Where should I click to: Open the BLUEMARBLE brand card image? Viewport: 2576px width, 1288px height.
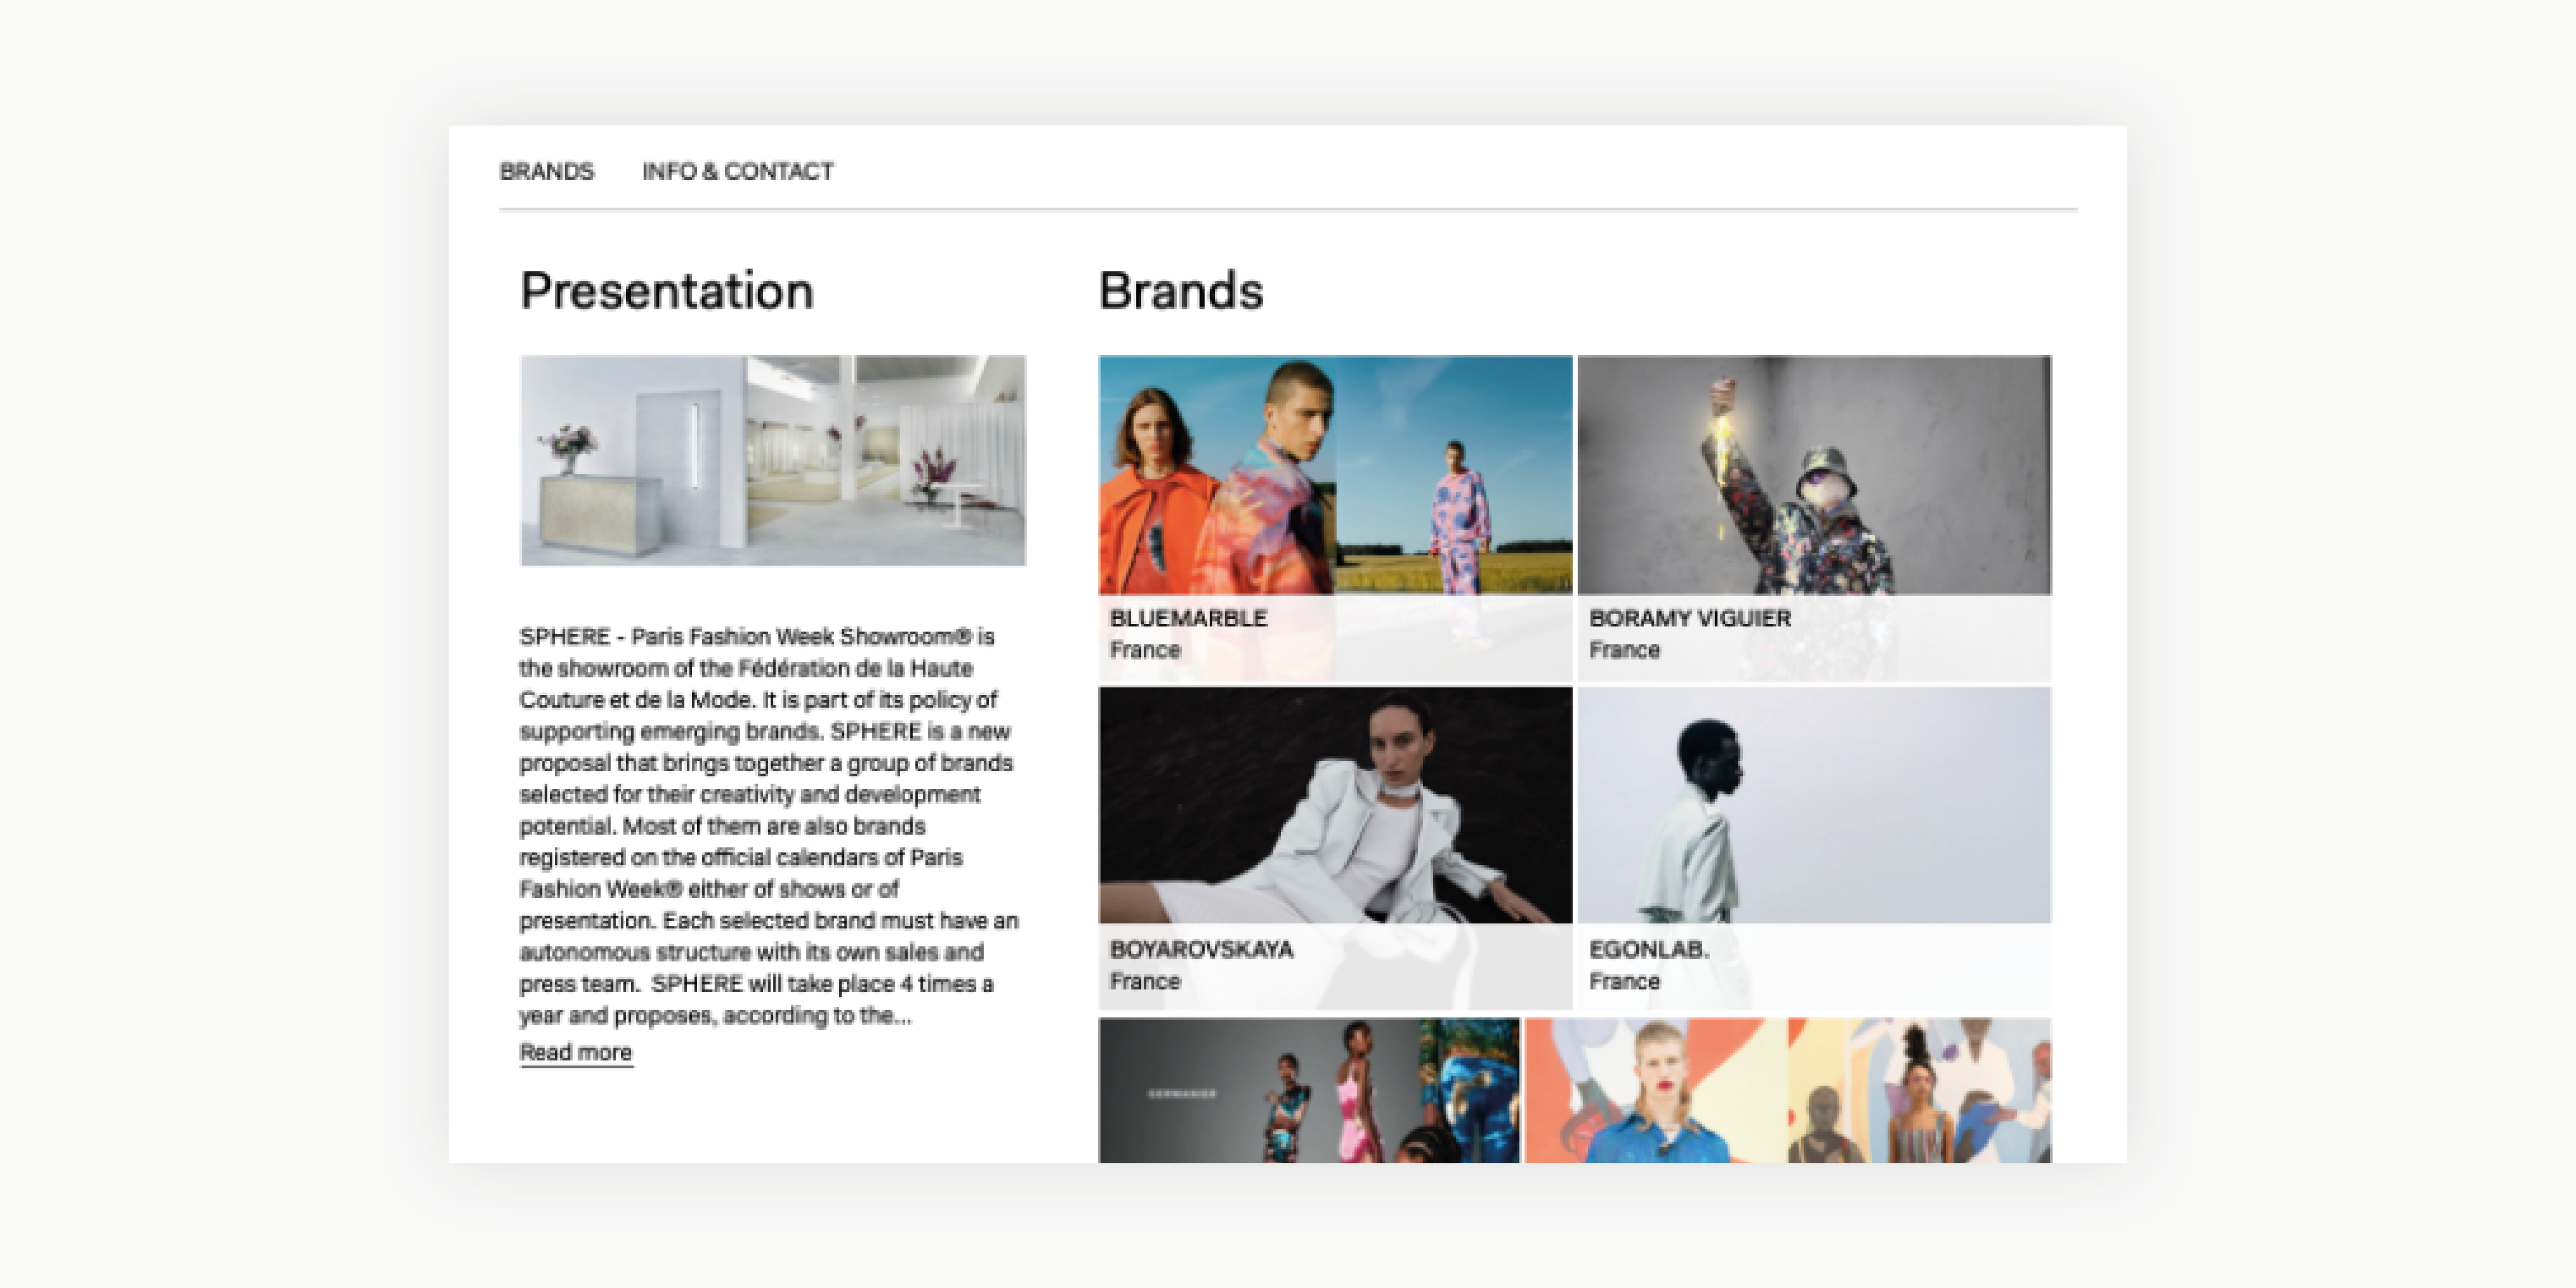1335,475
